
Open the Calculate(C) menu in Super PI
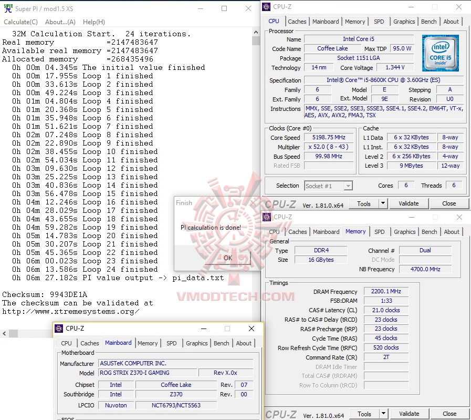[20, 22]
